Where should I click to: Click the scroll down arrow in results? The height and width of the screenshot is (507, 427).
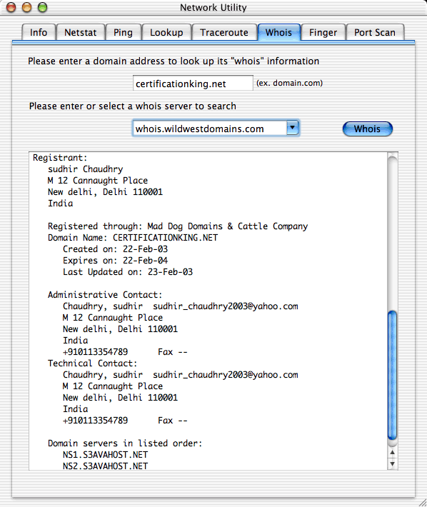pos(393,464)
